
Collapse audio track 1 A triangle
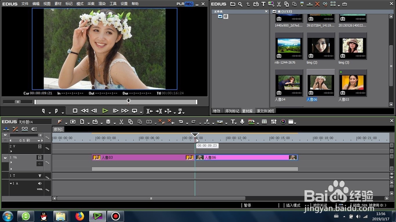pyautogui.click(x=11, y=183)
